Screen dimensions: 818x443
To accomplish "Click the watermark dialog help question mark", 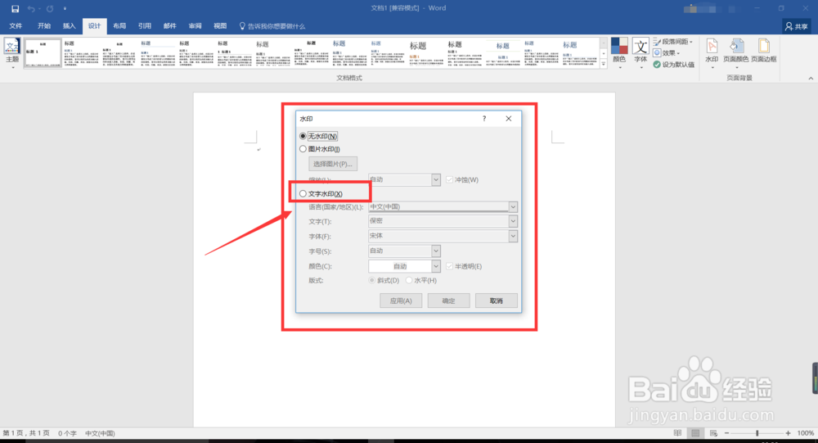I will (484, 119).
